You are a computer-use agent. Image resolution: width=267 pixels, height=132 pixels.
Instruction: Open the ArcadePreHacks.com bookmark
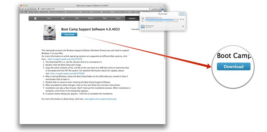point(121,12)
